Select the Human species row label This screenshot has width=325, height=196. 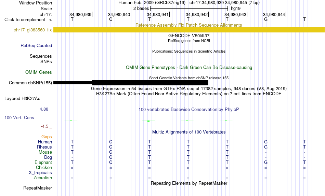(x=45, y=142)
